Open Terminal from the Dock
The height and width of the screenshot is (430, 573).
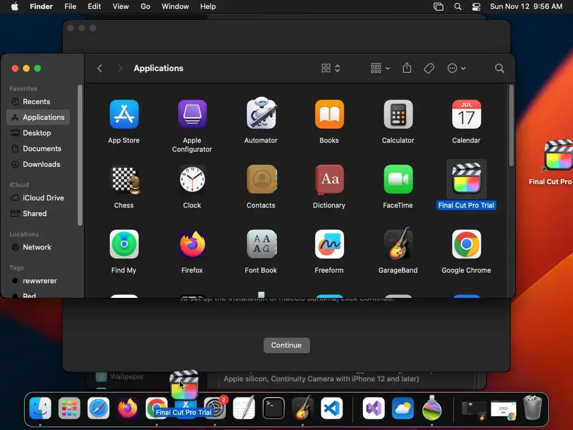pos(273,408)
